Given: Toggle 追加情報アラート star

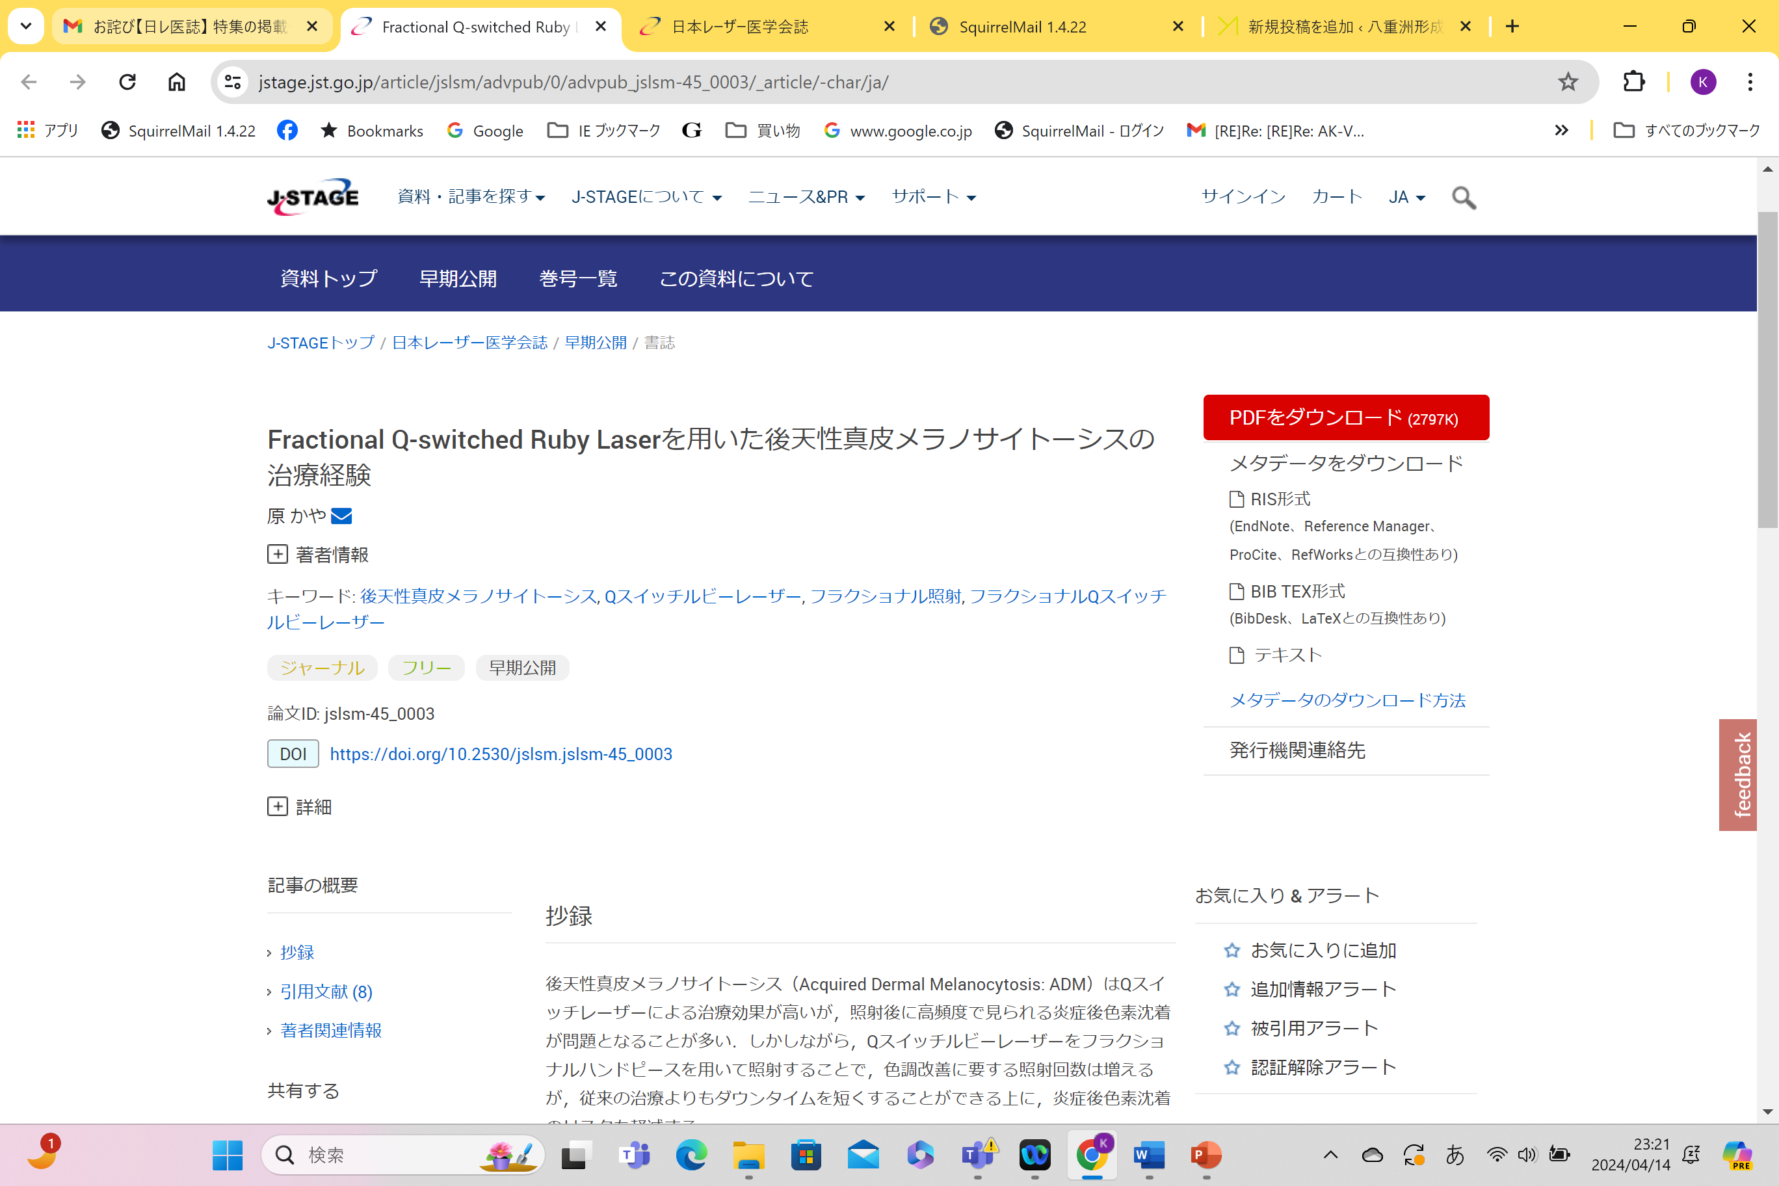Looking at the screenshot, I should 1232,990.
